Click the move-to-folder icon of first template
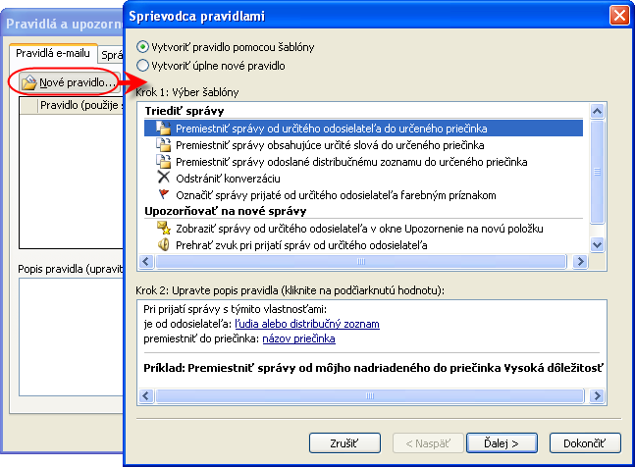This screenshot has width=635, height=467. click(x=163, y=128)
